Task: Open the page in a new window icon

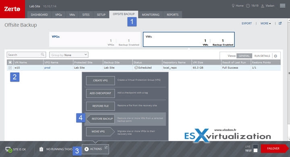Action: coord(280,23)
